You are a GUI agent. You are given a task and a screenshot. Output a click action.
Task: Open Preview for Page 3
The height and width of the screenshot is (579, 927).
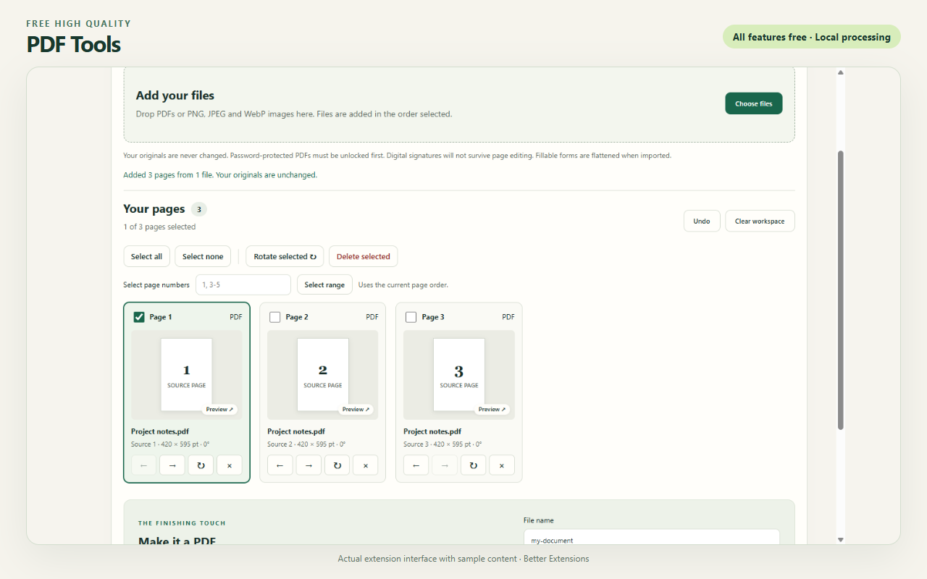coord(492,410)
